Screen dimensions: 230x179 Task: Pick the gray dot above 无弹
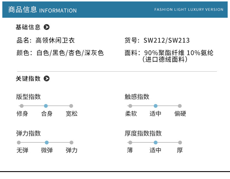[19, 143]
